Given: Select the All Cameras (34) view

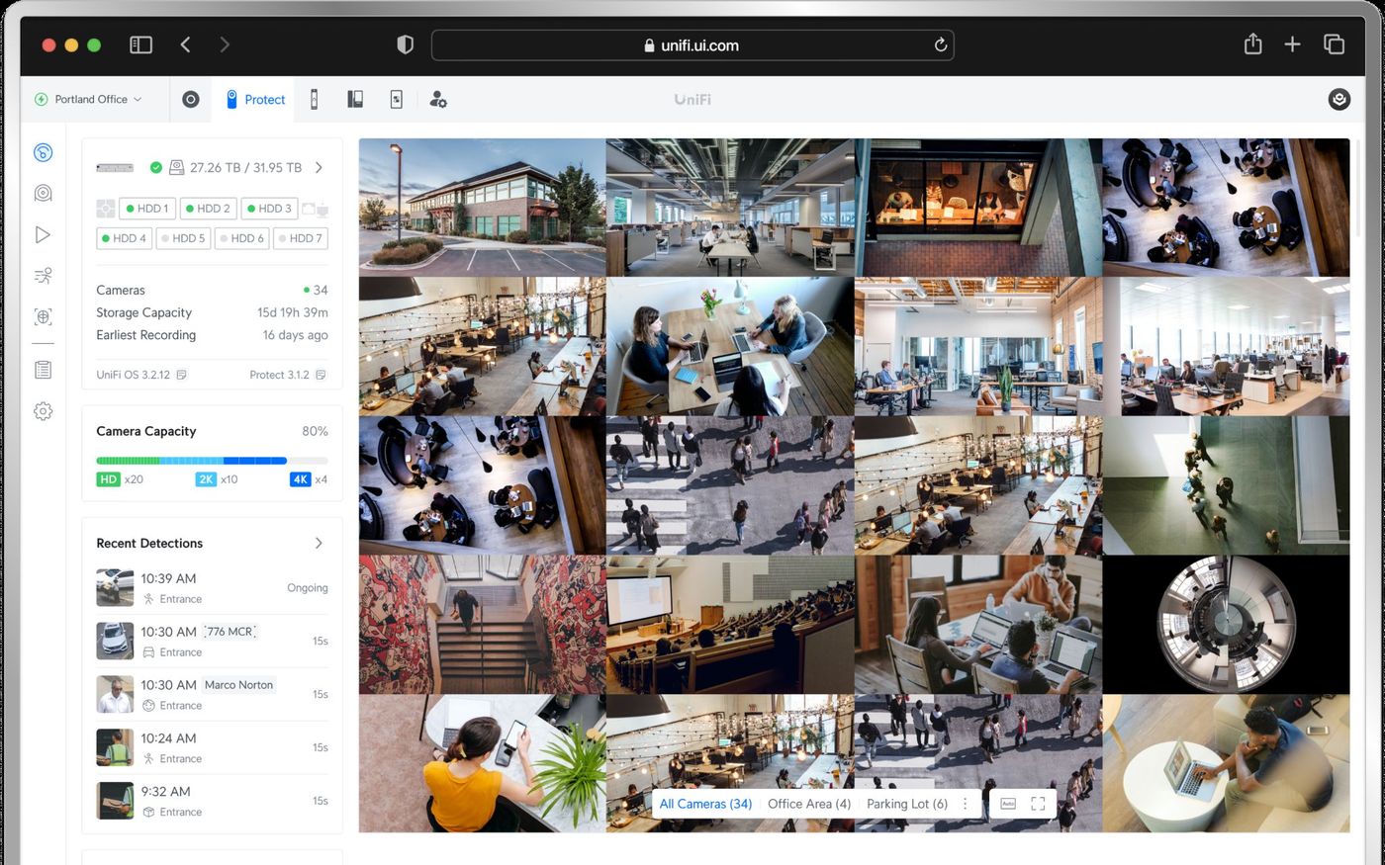Looking at the screenshot, I should [x=705, y=804].
